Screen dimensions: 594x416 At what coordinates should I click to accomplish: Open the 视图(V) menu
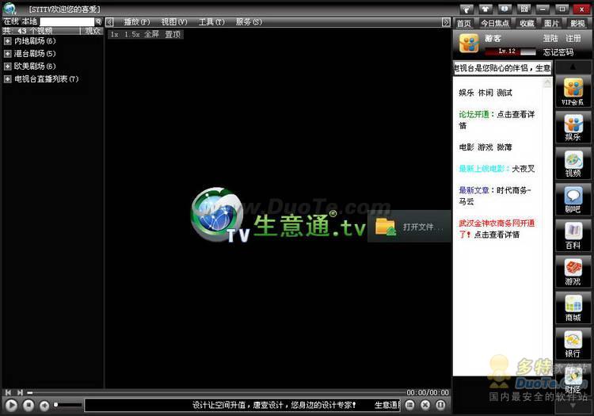click(x=174, y=22)
